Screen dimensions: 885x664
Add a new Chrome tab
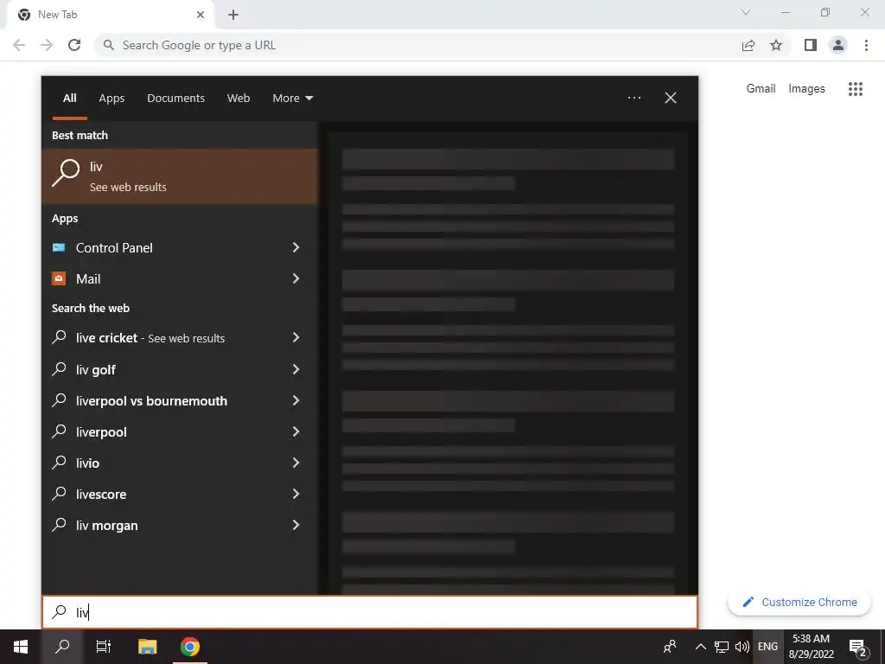233,15
